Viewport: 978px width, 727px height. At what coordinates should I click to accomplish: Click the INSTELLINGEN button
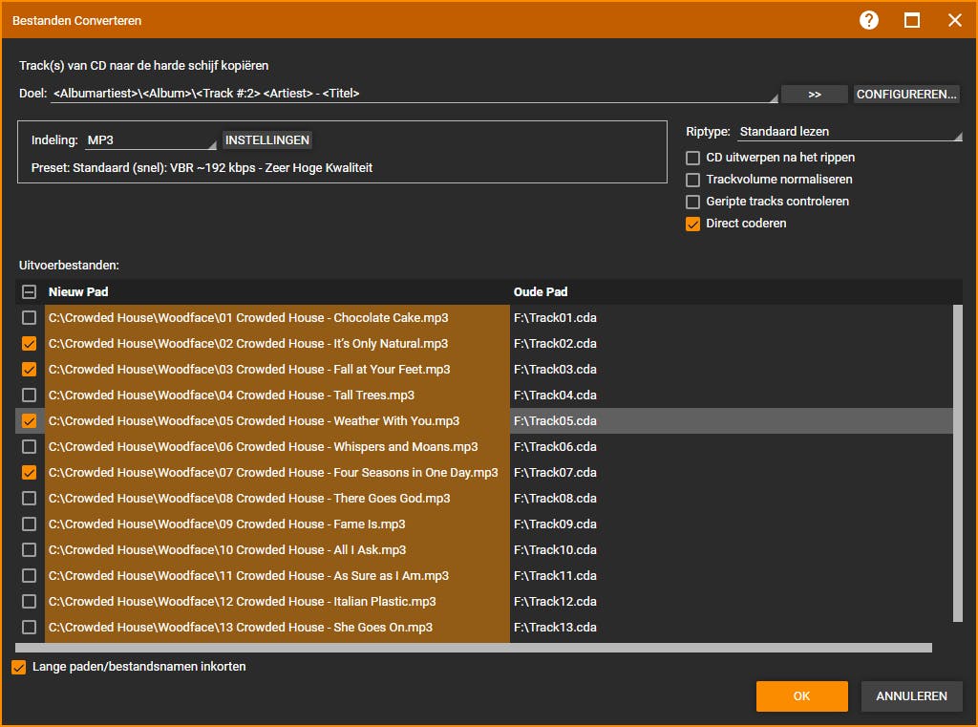(x=267, y=140)
